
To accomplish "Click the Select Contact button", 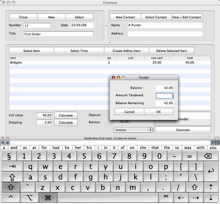I will [x=156, y=17].
